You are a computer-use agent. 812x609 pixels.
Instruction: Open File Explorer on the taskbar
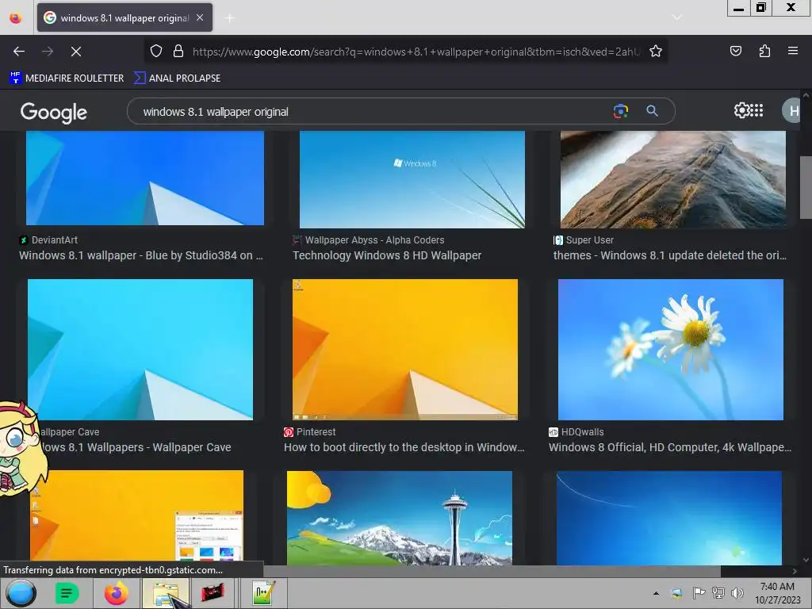pos(165,593)
